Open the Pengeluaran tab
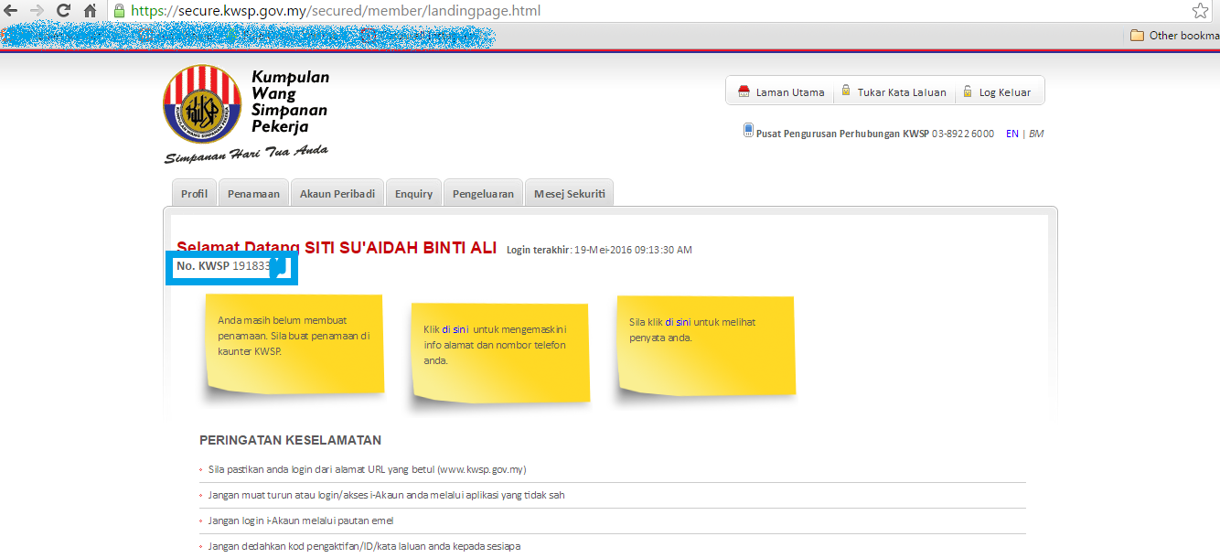 483,193
